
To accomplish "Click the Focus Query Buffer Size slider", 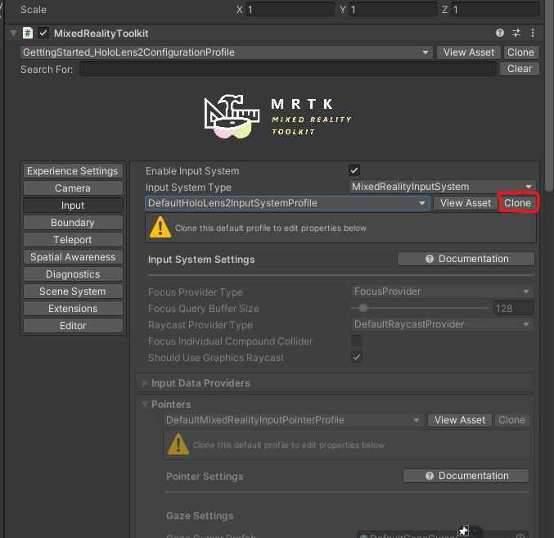I will pos(420,308).
